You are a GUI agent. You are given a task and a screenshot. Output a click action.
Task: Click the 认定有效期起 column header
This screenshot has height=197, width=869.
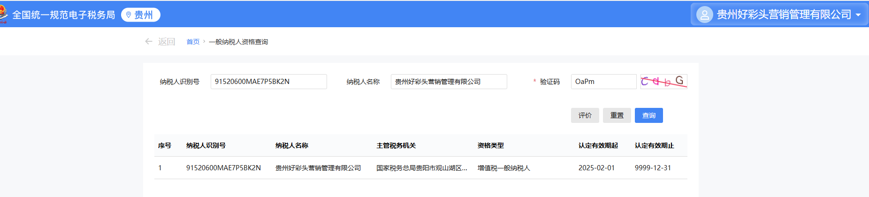(x=598, y=145)
